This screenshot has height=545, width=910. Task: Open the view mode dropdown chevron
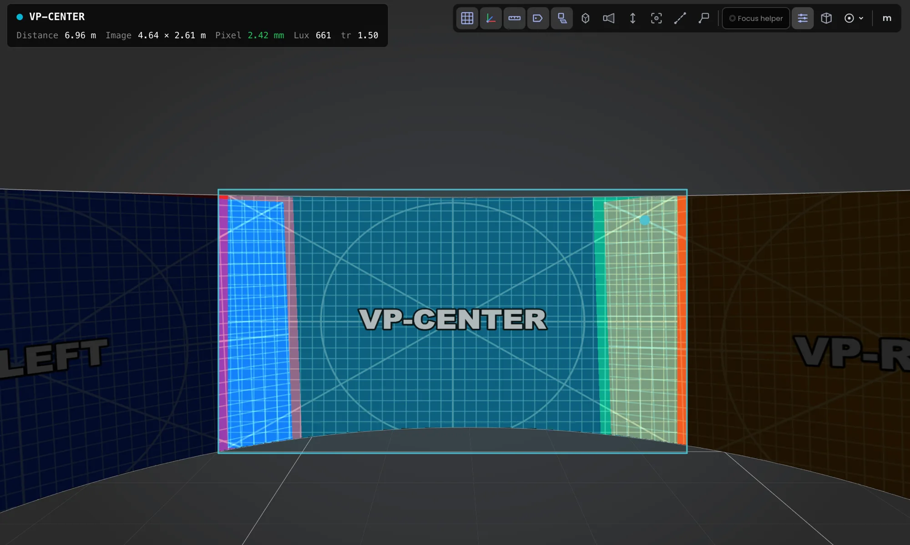click(x=861, y=18)
